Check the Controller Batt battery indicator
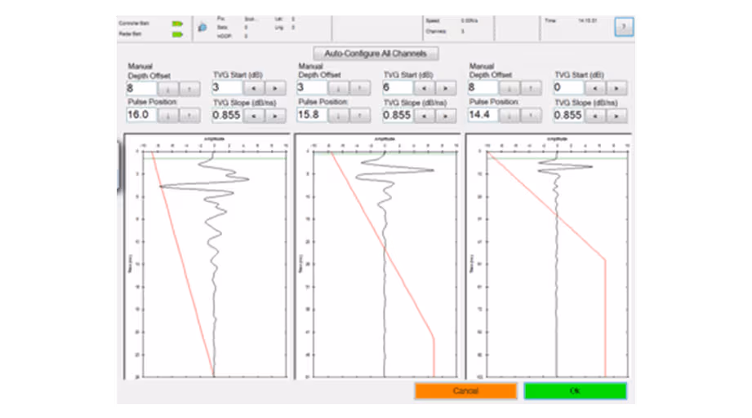 coord(177,24)
